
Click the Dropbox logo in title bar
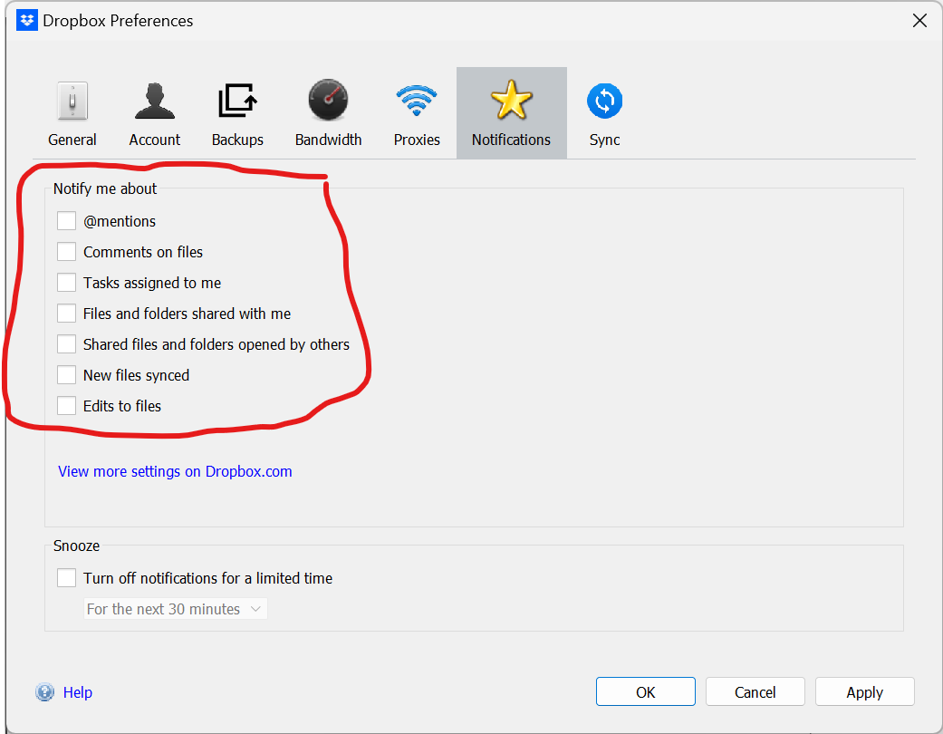(x=26, y=21)
